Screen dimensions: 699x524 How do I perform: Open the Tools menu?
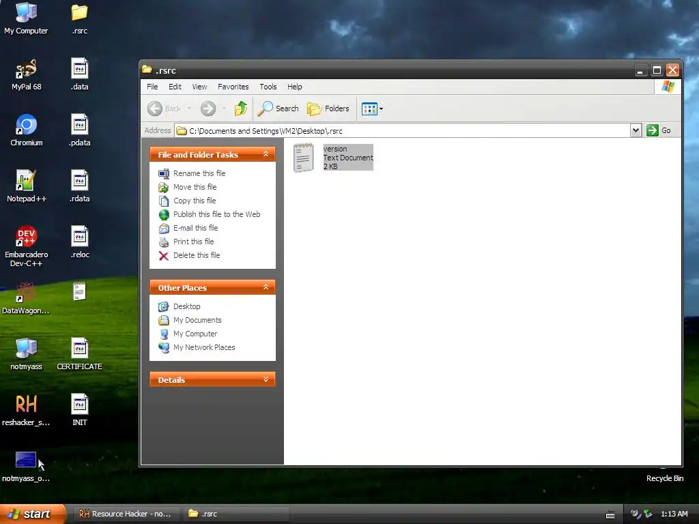[x=268, y=87]
